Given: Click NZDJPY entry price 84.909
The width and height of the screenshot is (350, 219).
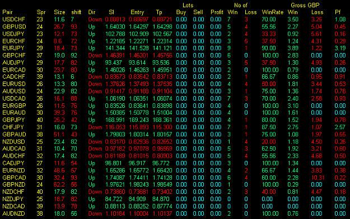Looking at the screenshot, I should point(137,199).
